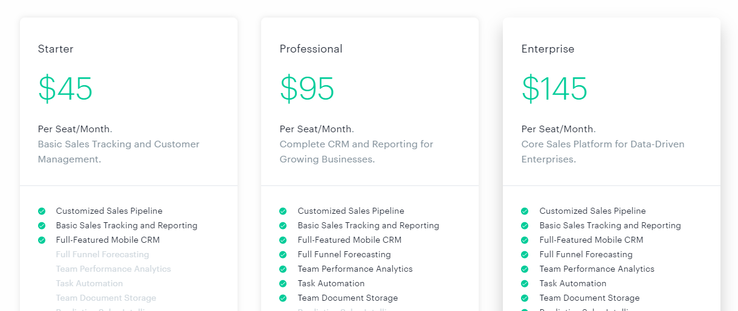The width and height of the screenshot is (738, 311).
Task: Select the checkmark next to Enterprise's Team Performance Analytics
Action: [525, 269]
